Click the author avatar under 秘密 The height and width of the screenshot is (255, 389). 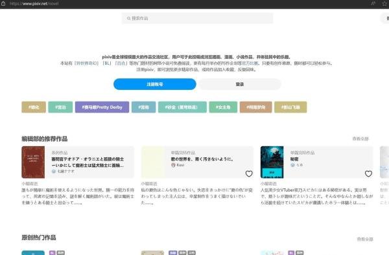292,165
